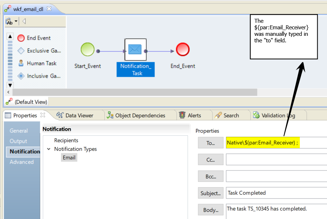327x219 pixels.
Task: Open the Output properties section
Action: pos(18,141)
